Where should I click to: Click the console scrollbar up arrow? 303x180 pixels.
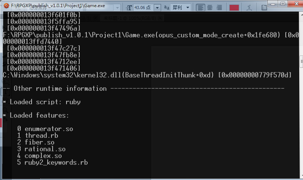tap(301, 14)
